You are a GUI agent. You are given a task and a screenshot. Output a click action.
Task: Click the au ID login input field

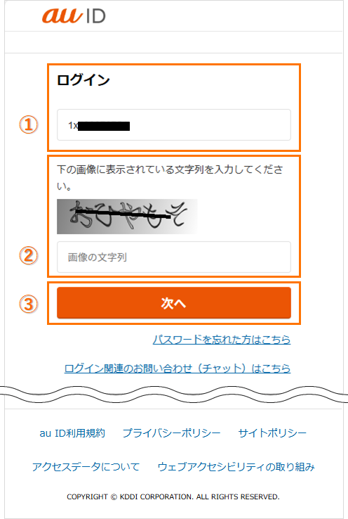point(174,125)
